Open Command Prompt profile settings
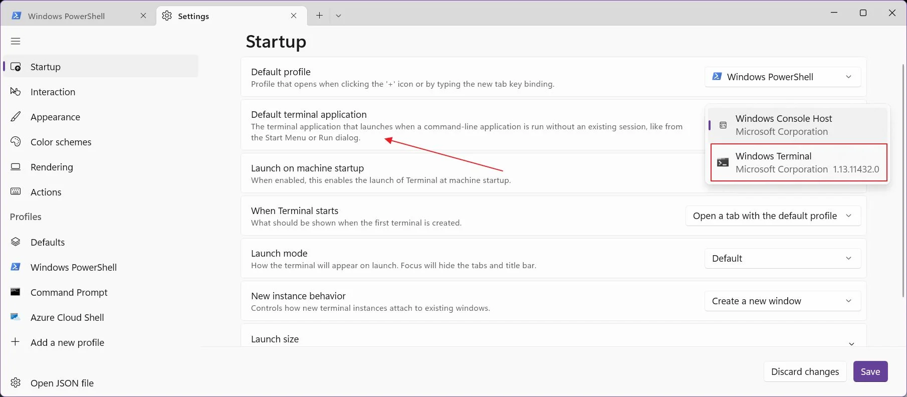The image size is (907, 397). point(100,292)
